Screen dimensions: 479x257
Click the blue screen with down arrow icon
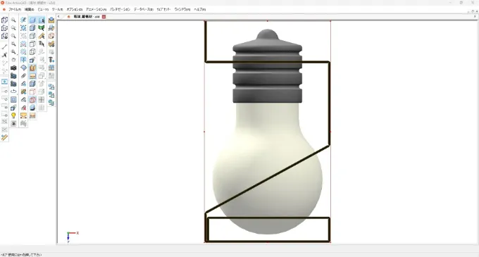[x=4, y=82]
